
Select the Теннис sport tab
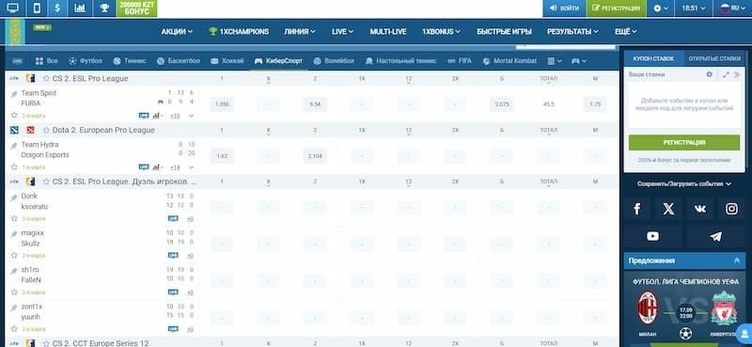pyautogui.click(x=130, y=61)
